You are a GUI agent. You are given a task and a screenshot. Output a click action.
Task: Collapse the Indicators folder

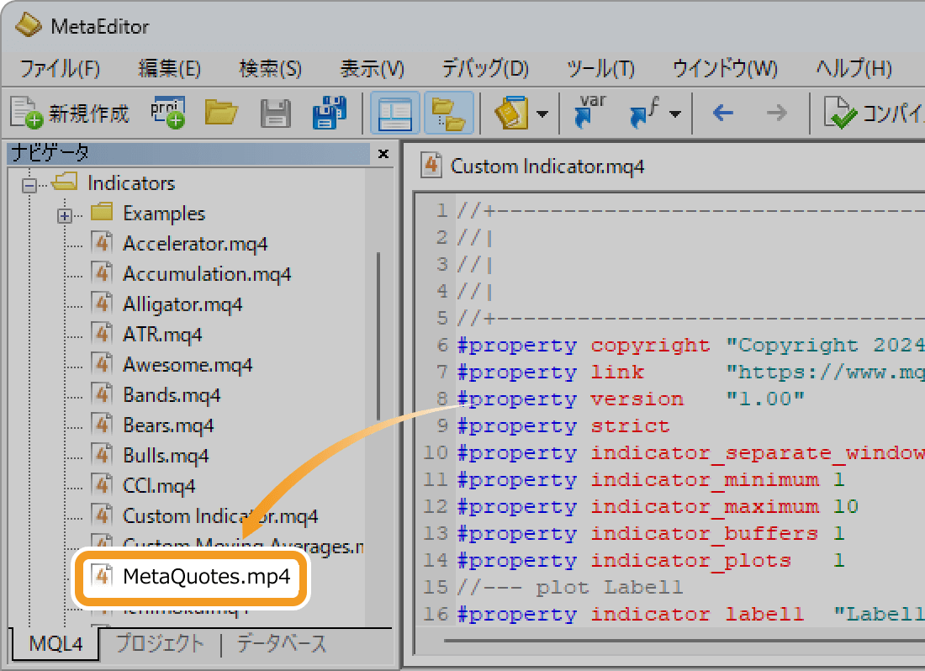click(x=29, y=186)
